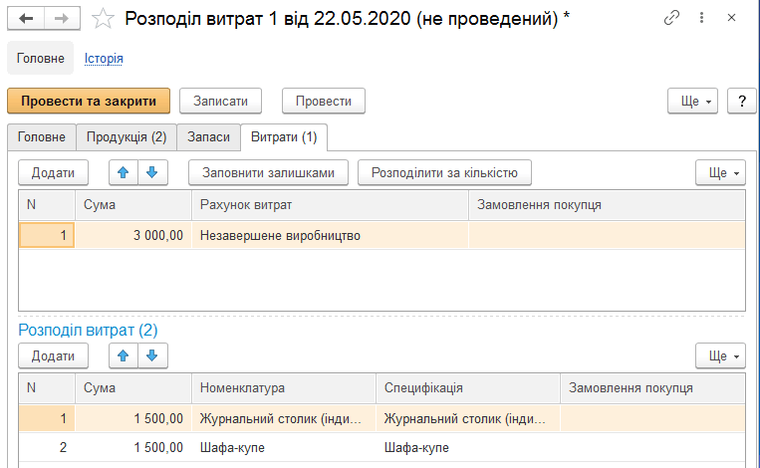This screenshot has width=760, height=468.
Task: Open top Ще dropdown near help button
Action: [x=692, y=101]
